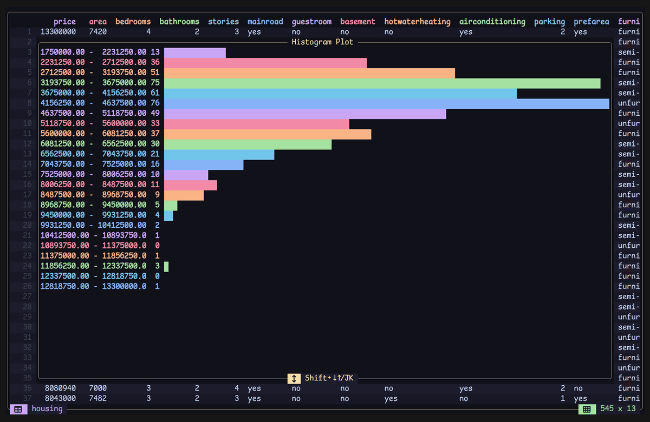Select the price cell 8043000

tap(61, 398)
